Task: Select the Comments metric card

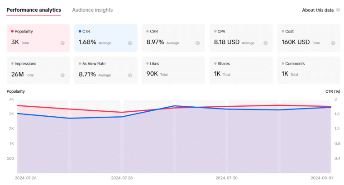Action: tap(309, 70)
